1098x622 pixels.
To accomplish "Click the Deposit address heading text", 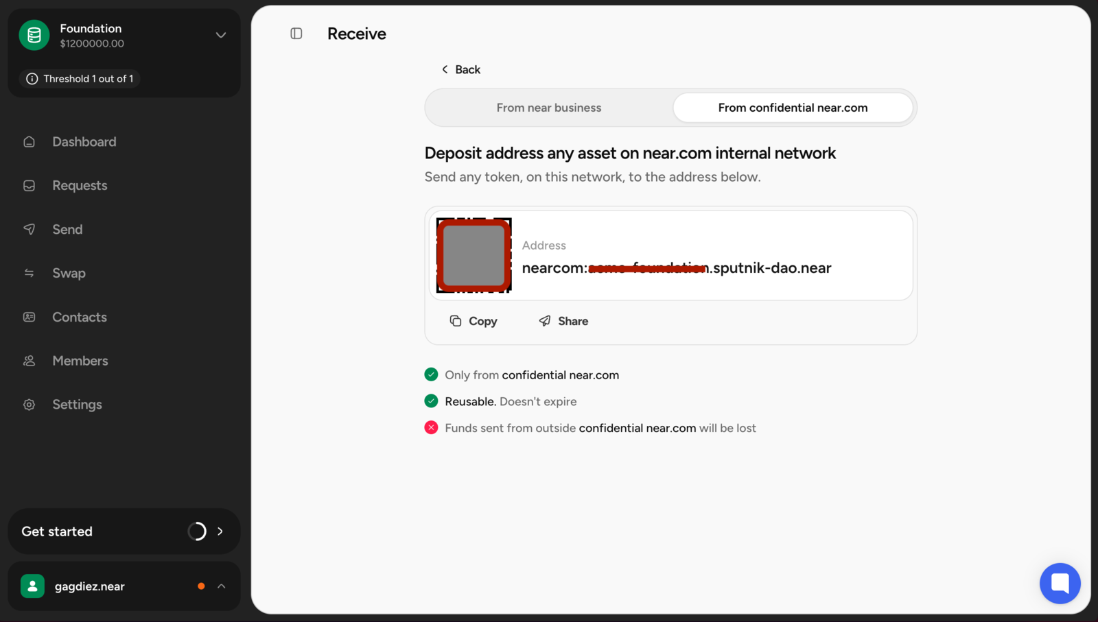I will [x=630, y=153].
